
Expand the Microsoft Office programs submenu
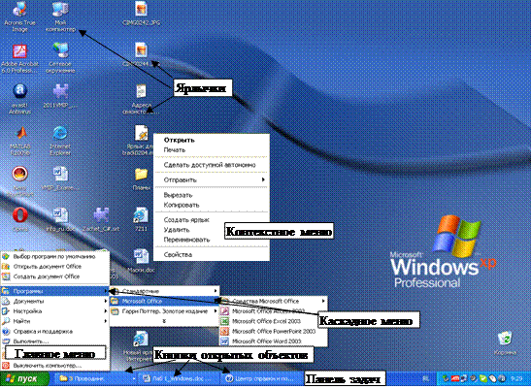(x=165, y=301)
